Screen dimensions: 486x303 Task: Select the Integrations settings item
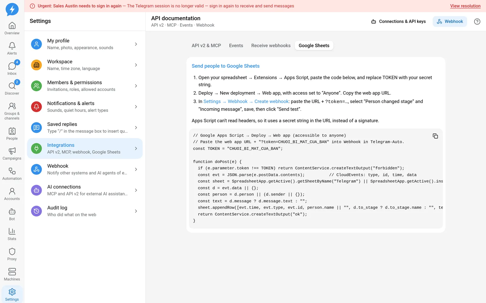pos(85,148)
